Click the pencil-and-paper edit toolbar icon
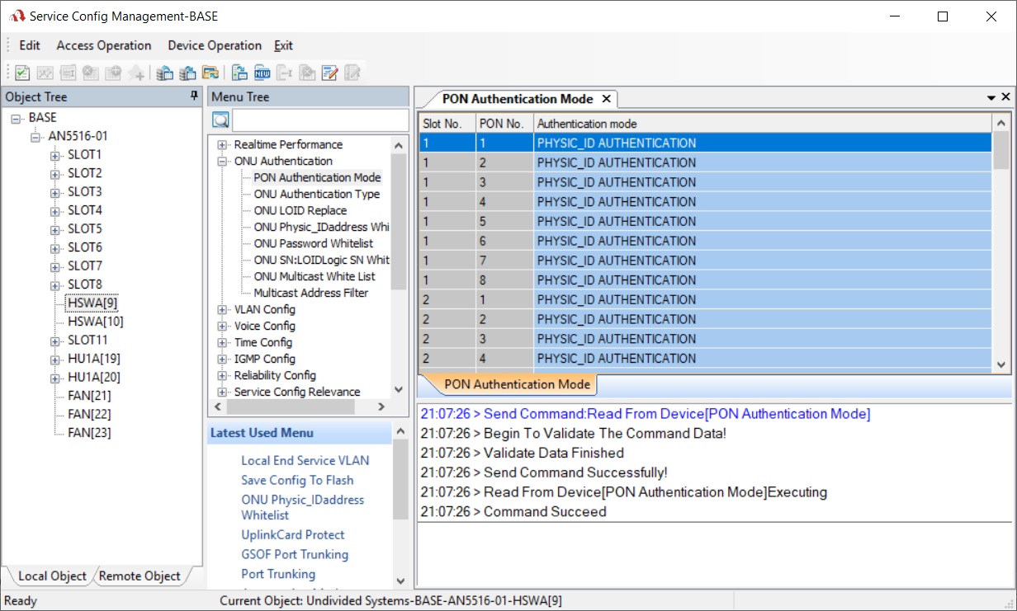 coord(329,73)
